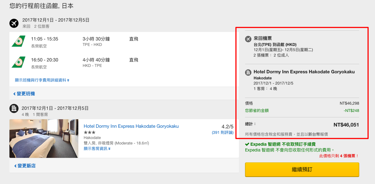375x184 pixels.
Task: Click the round airplane icon beside trip dates
Action: [14, 23]
